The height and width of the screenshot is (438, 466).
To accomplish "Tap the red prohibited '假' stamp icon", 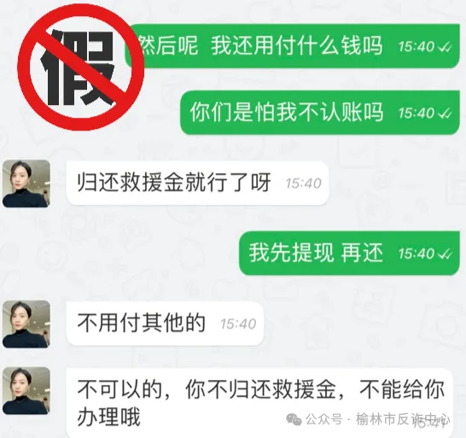I will (x=81, y=67).
